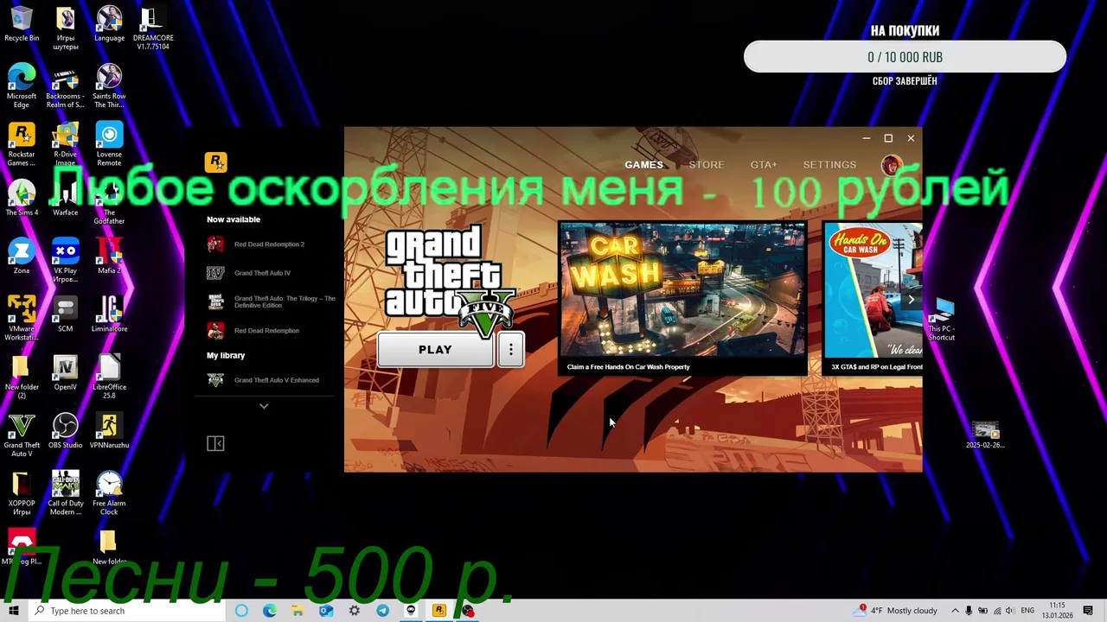Open Grand Theft Auto V Enhanced in My library
This screenshot has width=1107, height=622.
point(263,380)
